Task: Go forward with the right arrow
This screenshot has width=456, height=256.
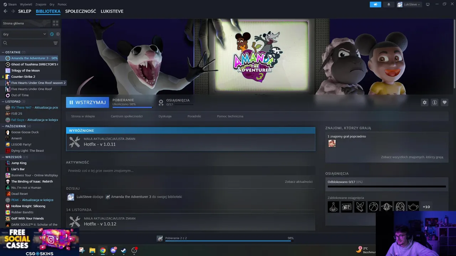Action: pyautogui.click(x=13, y=11)
